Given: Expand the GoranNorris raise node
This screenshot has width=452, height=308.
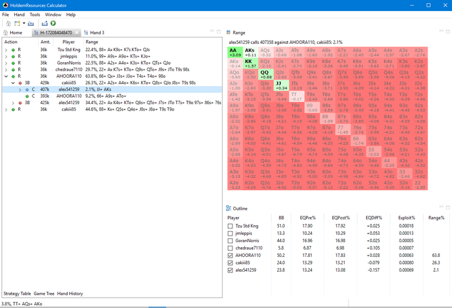Looking at the screenshot, I should (6, 63).
